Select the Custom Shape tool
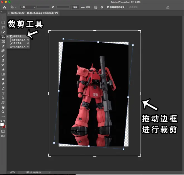 click(x=3, y=103)
